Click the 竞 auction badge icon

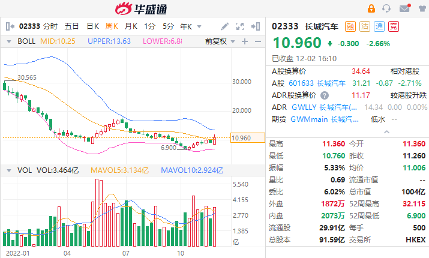tap(394, 26)
